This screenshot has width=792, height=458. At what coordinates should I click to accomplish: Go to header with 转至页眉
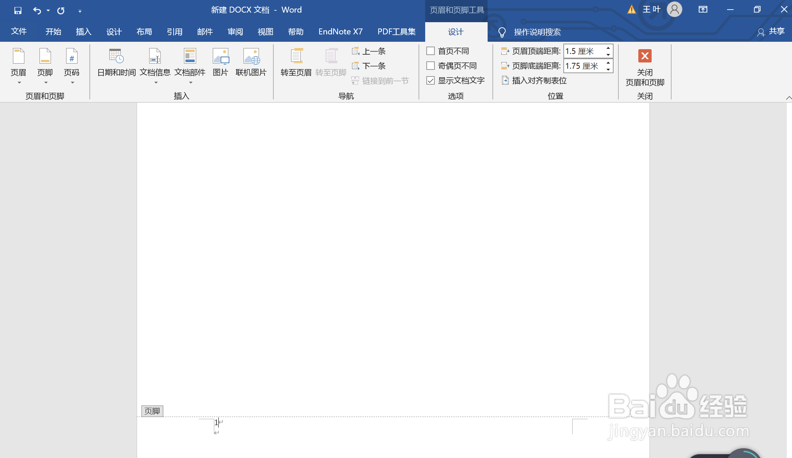[296, 56]
